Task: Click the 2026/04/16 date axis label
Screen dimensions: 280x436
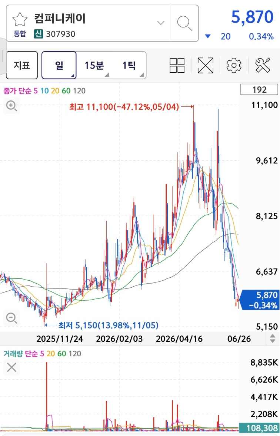Action: coord(179,339)
